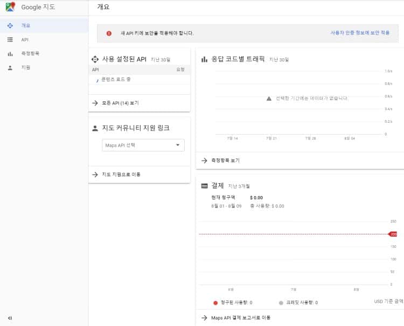
Task: Click the 측정항목 bar chart icon
Action: point(10,53)
